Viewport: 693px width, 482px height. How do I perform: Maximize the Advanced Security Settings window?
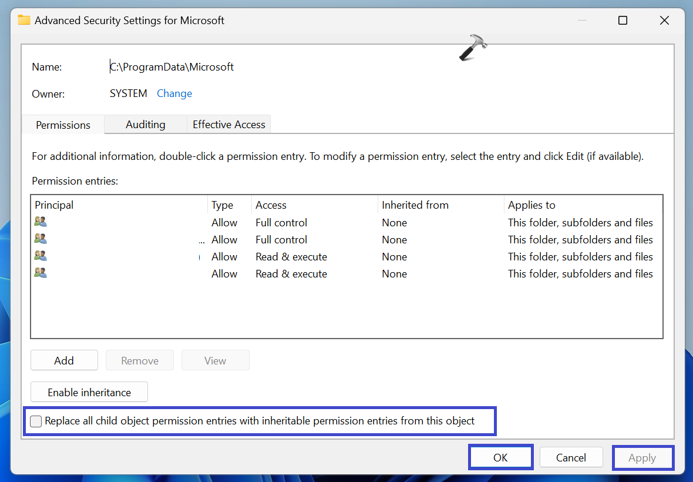[623, 21]
